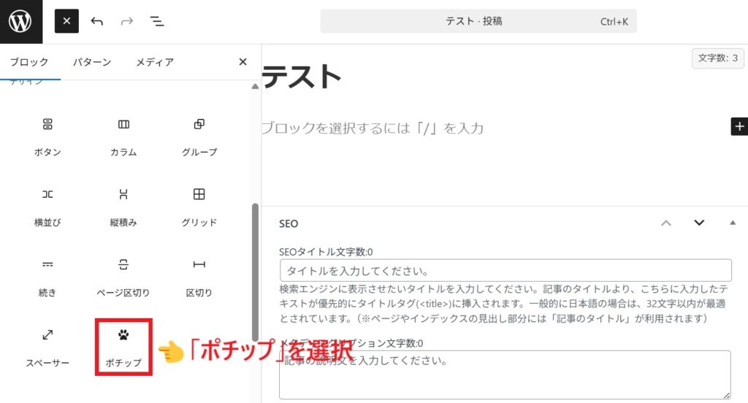748x403 pixels.
Task: Insert the 続き block
Action: (x=47, y=277)
